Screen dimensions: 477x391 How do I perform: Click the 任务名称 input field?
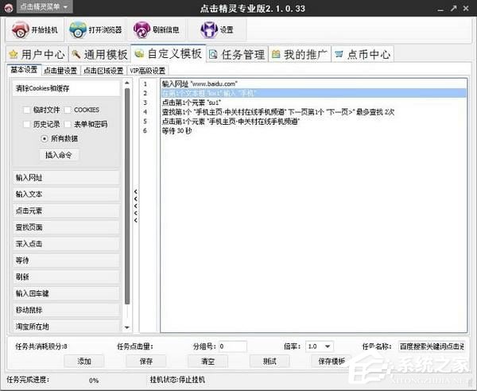pos(432,346)
